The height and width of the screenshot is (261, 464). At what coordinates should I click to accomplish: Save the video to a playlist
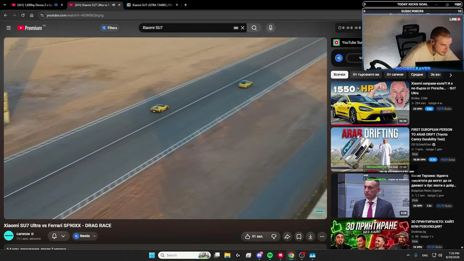[299, 236]
